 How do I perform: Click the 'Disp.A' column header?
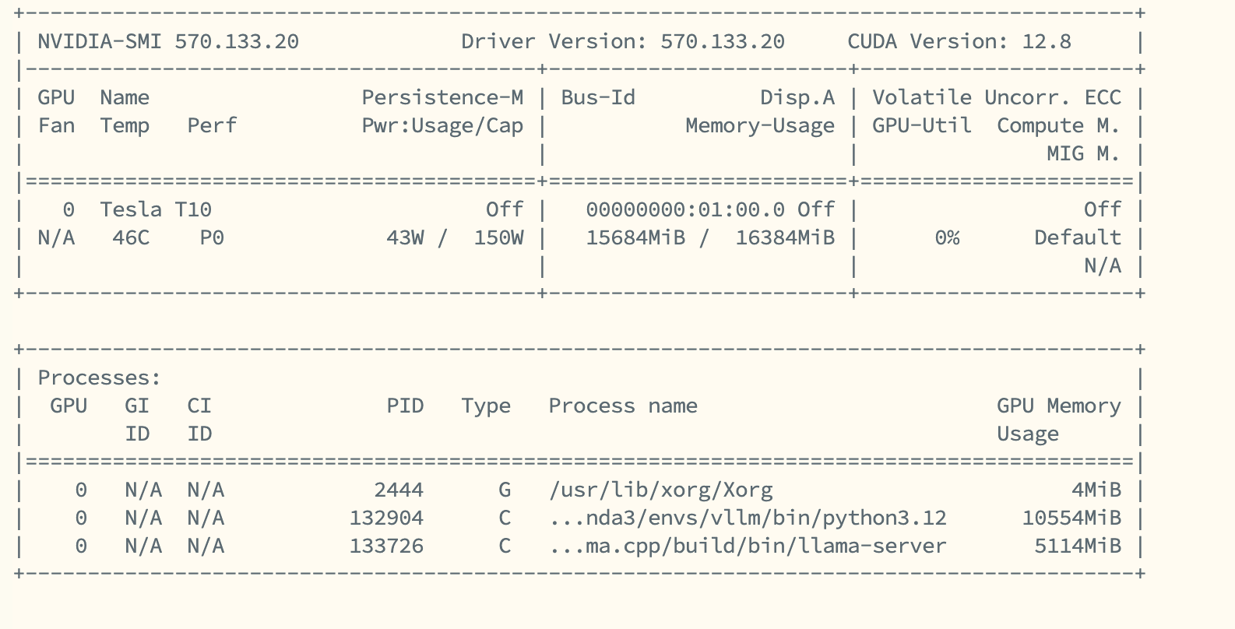[x=797, y=97]
